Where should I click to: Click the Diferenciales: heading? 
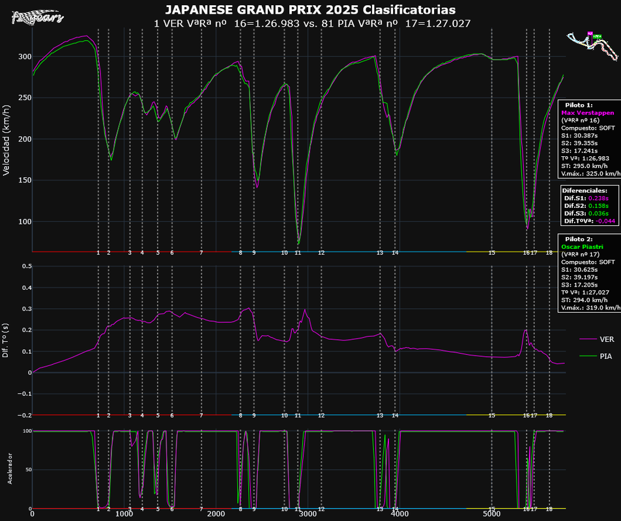585,190
